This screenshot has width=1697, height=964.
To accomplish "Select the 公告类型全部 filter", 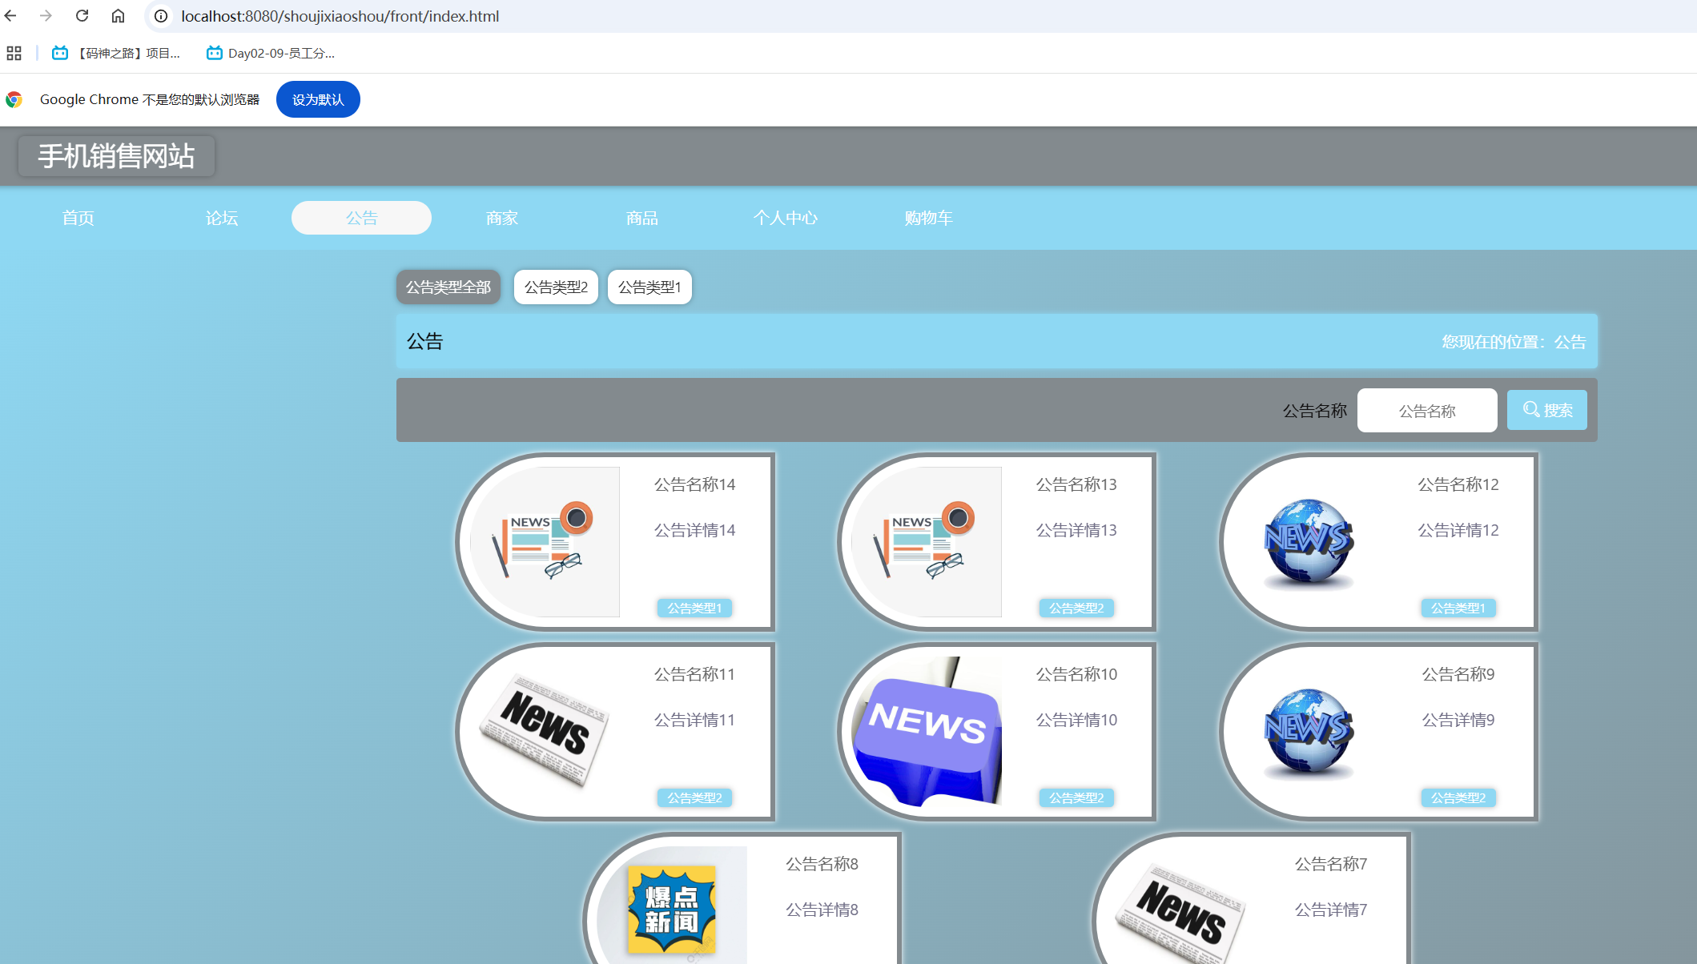I will [x=448, y=287].
